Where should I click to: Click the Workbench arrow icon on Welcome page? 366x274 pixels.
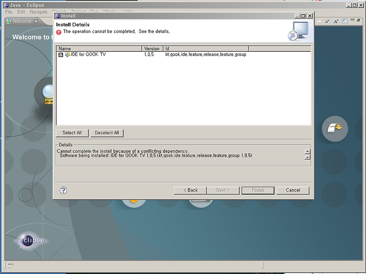334,128
